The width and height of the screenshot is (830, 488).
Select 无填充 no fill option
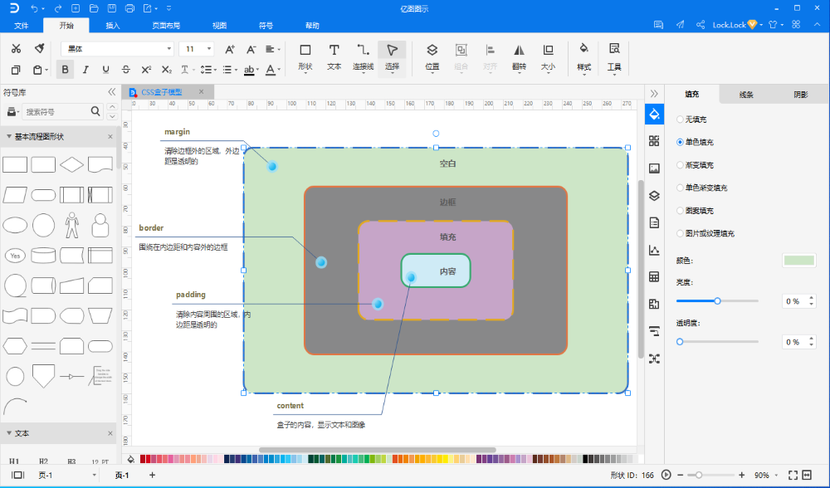(x=691, y=120)
